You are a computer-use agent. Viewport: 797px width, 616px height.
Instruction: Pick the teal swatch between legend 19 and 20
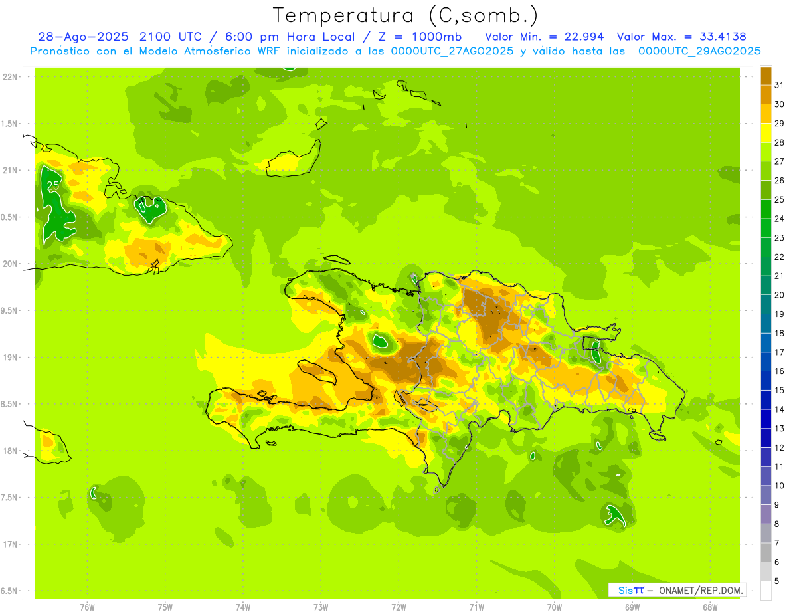click(766, 304)
